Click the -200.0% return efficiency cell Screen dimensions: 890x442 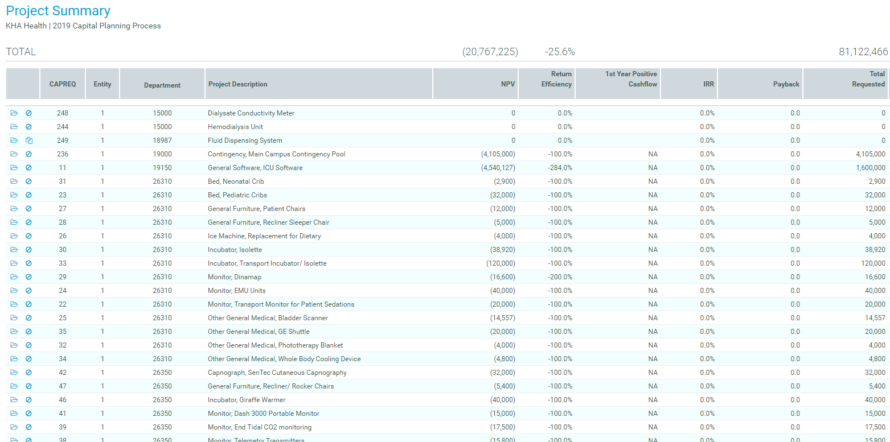click(x=560, y=277)
